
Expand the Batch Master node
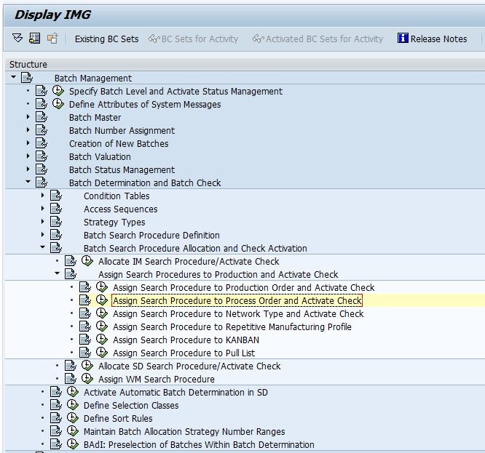tap(28, 117)
